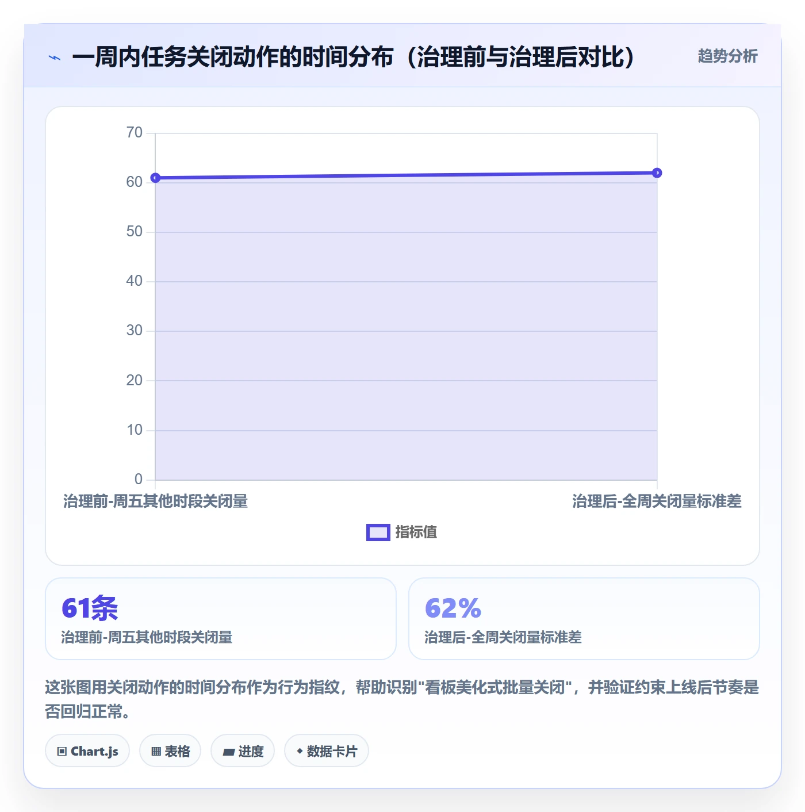Click the stat card label 治理前-周五其他时段关闭量
805x812 pixels.
[147, 637]
